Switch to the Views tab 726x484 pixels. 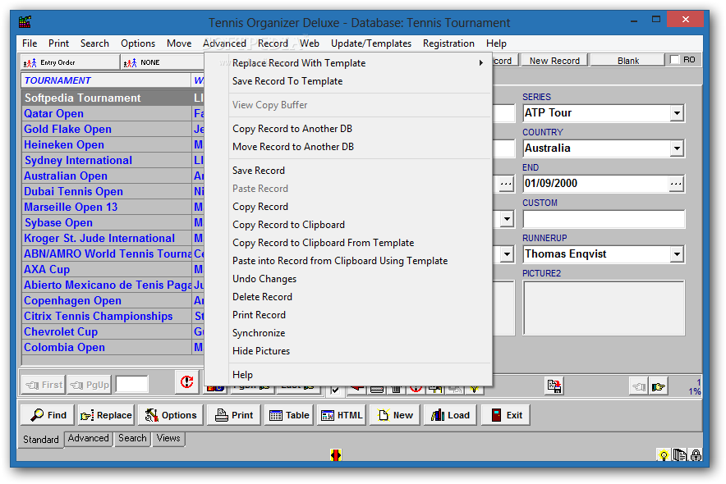pos(168,438)
